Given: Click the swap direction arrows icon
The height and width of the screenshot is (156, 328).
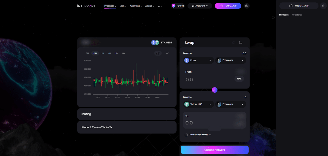Looking at the screenshot, I should [x=215, y=90].
